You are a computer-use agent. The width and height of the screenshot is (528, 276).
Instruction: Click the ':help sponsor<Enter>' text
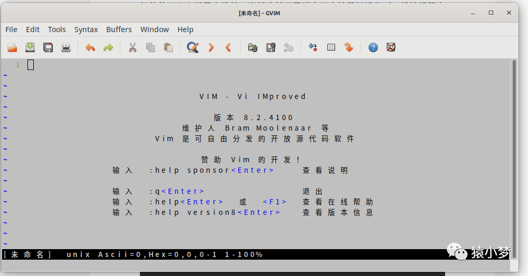click(212, 170)
